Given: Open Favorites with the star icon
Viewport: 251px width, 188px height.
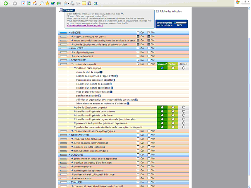Looking at the screenshot, I should 47,3.
